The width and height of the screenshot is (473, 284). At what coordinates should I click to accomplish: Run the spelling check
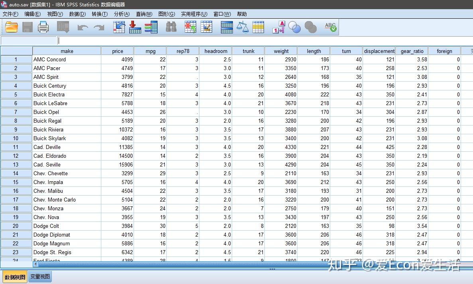330,27
